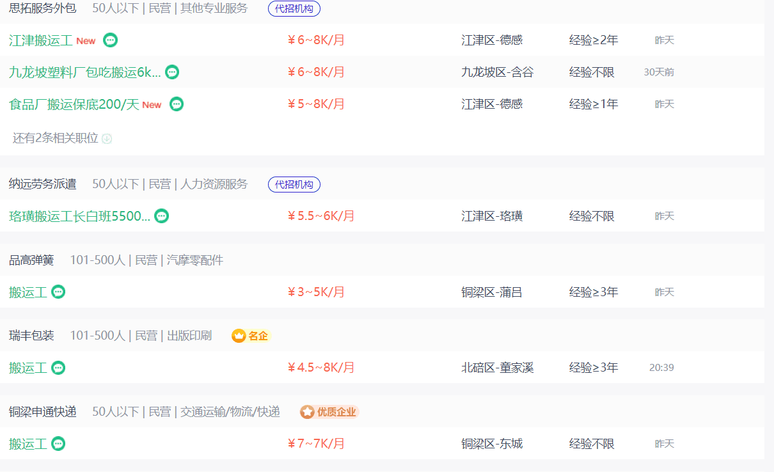Click chat bubble next to 九龙坡塑料厂包吃搬运 job

[x=172, y=72]
